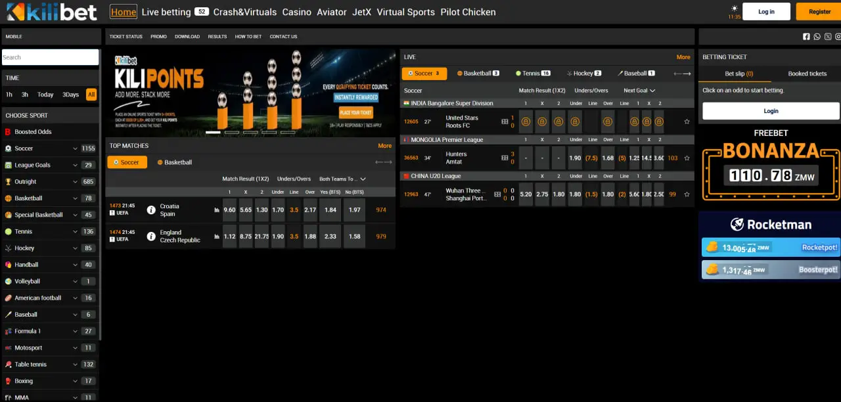841x402 pixels.
Task: Open the Next Goal market dropdown
Action: (x=639, y=91)
